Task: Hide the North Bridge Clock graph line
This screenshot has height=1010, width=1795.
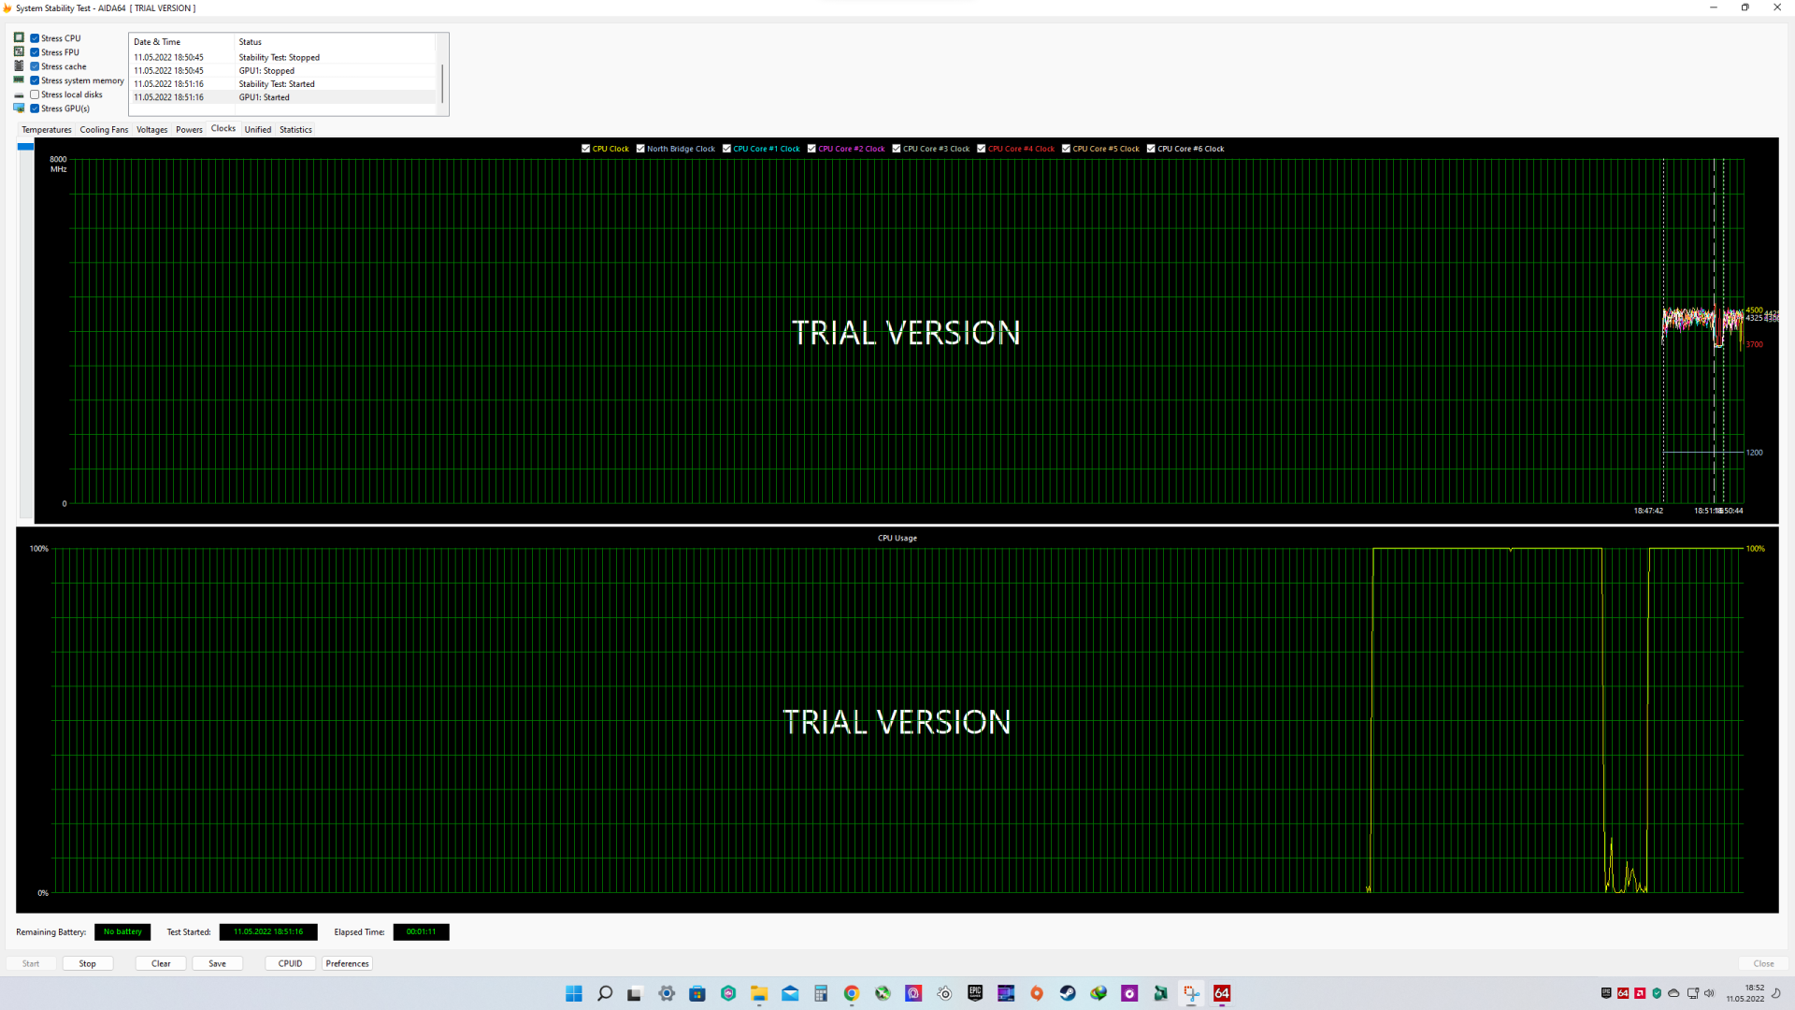Action: tap(640, 149)
